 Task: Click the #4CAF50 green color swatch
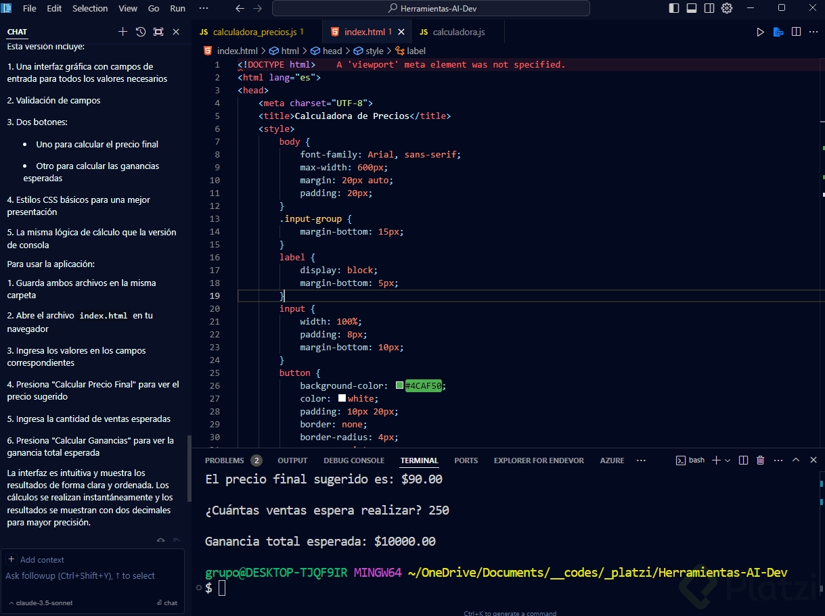pyautogui.click(x=400, y=386)
